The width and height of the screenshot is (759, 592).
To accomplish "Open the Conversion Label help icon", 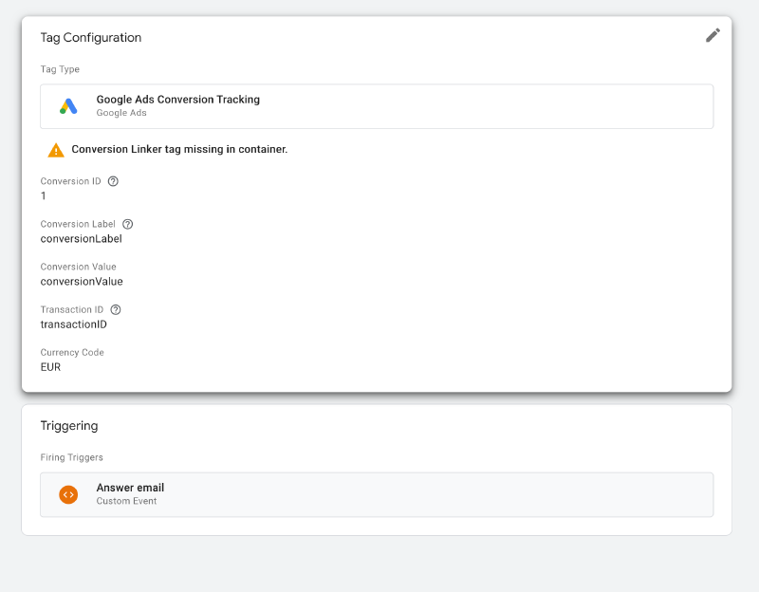I will 128,224.
